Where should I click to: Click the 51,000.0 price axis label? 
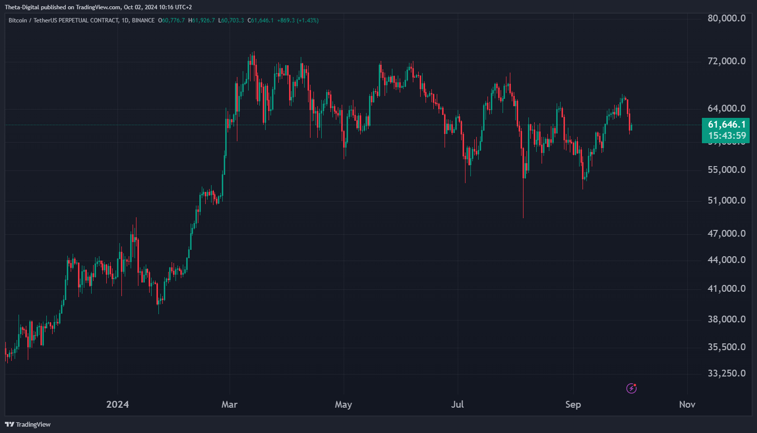726,201
